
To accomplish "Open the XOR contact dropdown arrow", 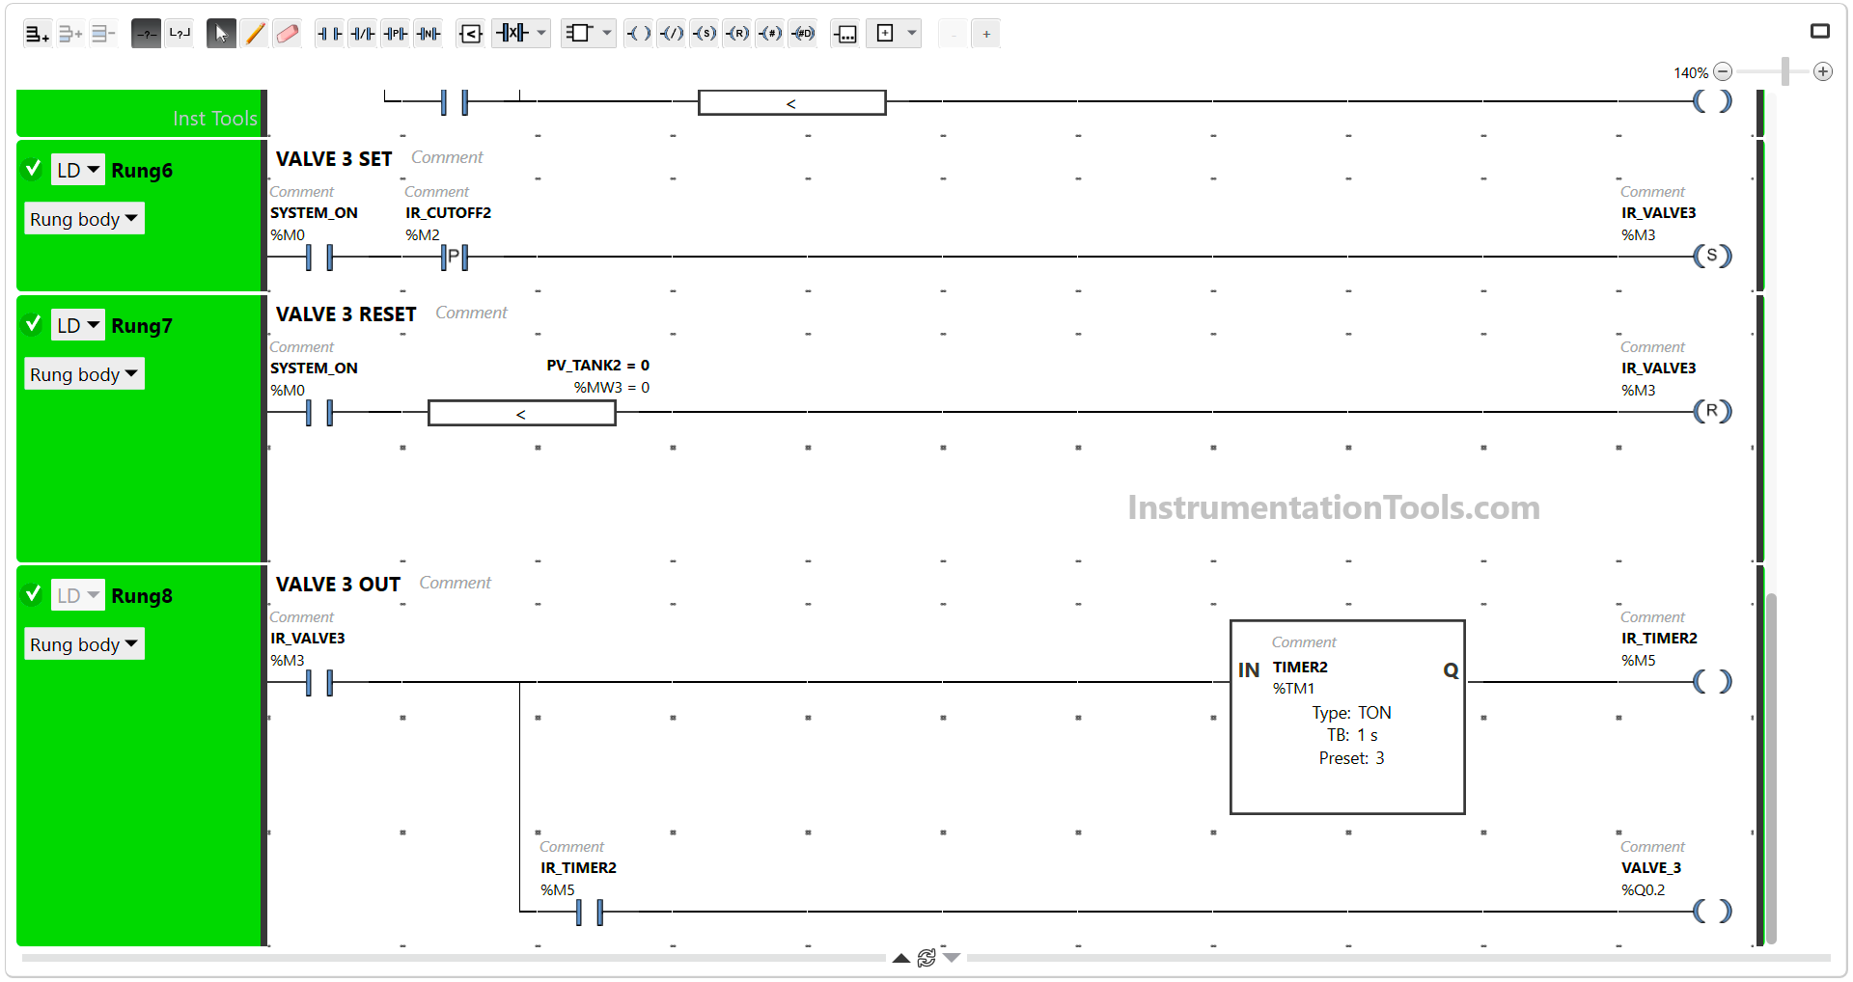I will pyautogui.click(x=541, y=34).
